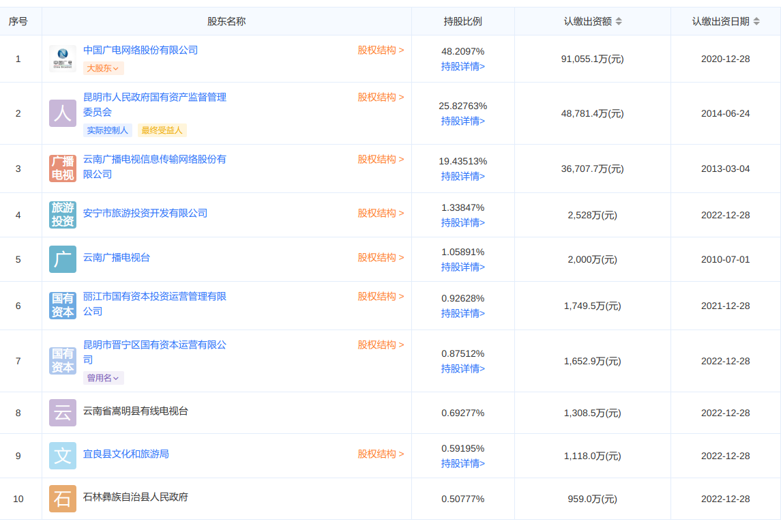
Task: Open 持股详情 under 19.43513%
Action: (x=462, y=176)
